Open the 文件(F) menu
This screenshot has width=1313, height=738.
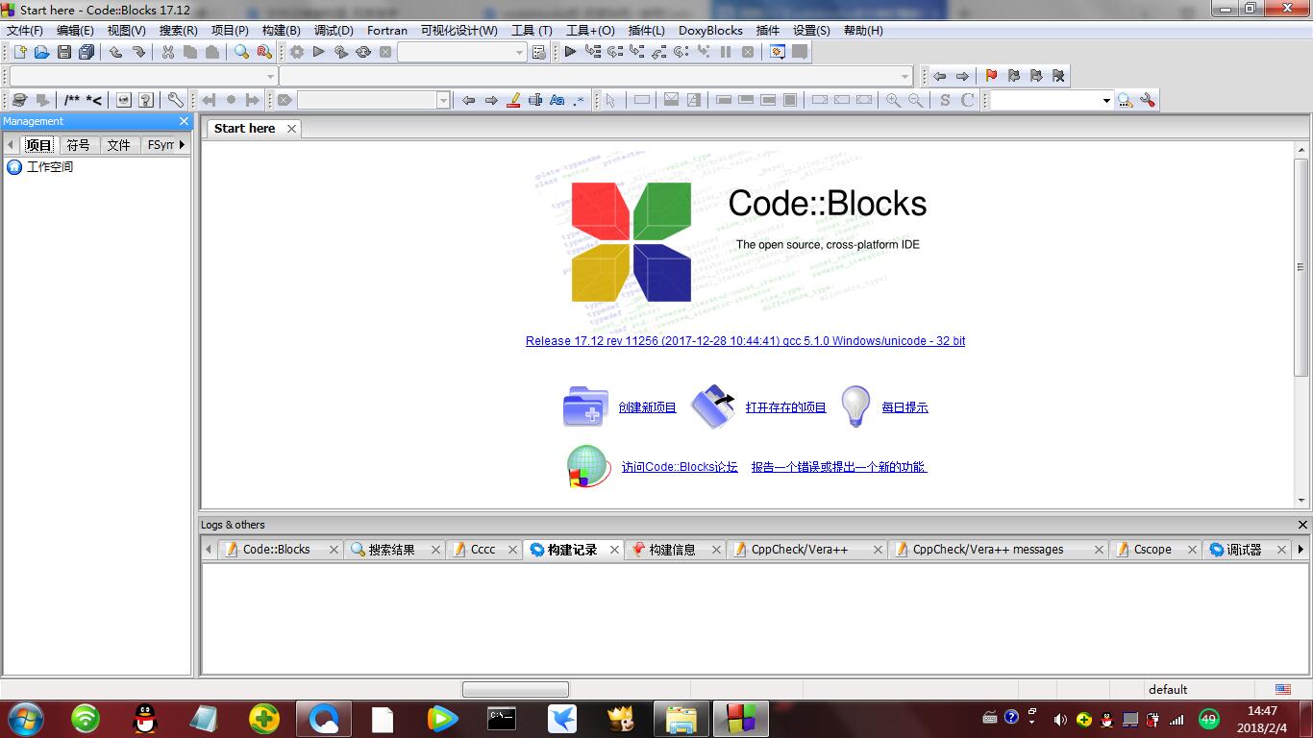(25, 31)
